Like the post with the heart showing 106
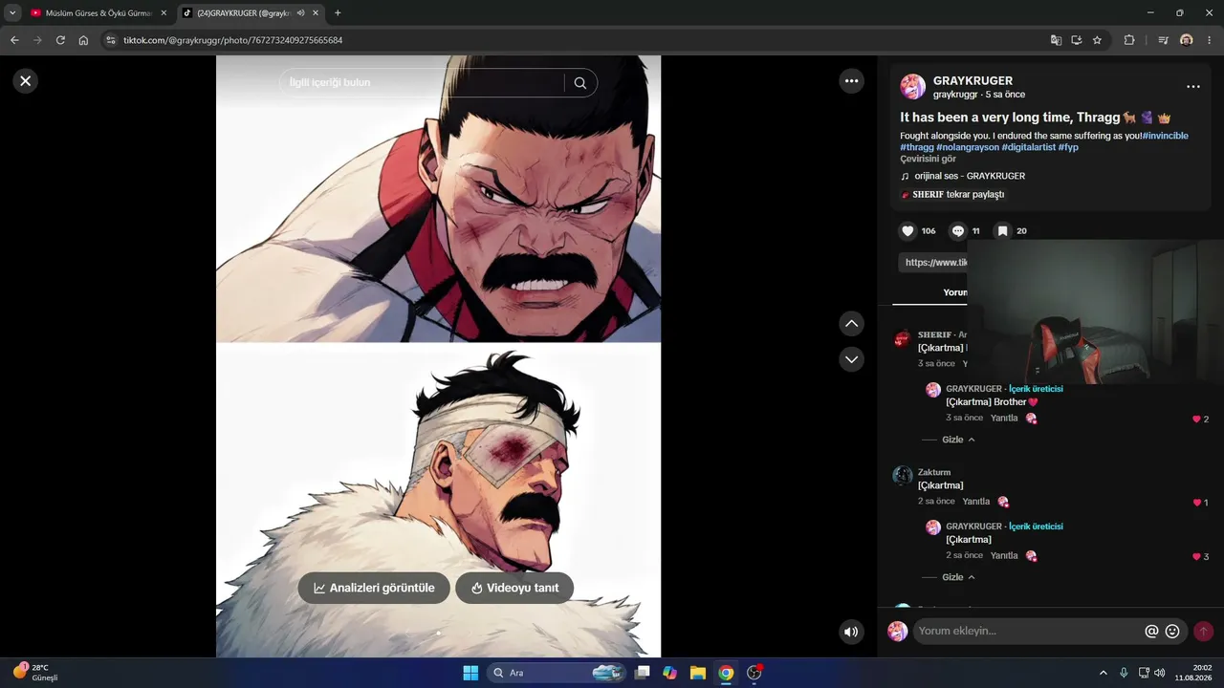 (x=907, y=231)
